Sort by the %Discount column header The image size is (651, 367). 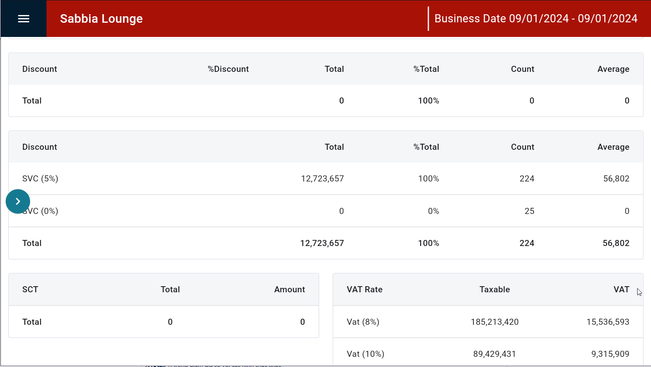point(228,69)
